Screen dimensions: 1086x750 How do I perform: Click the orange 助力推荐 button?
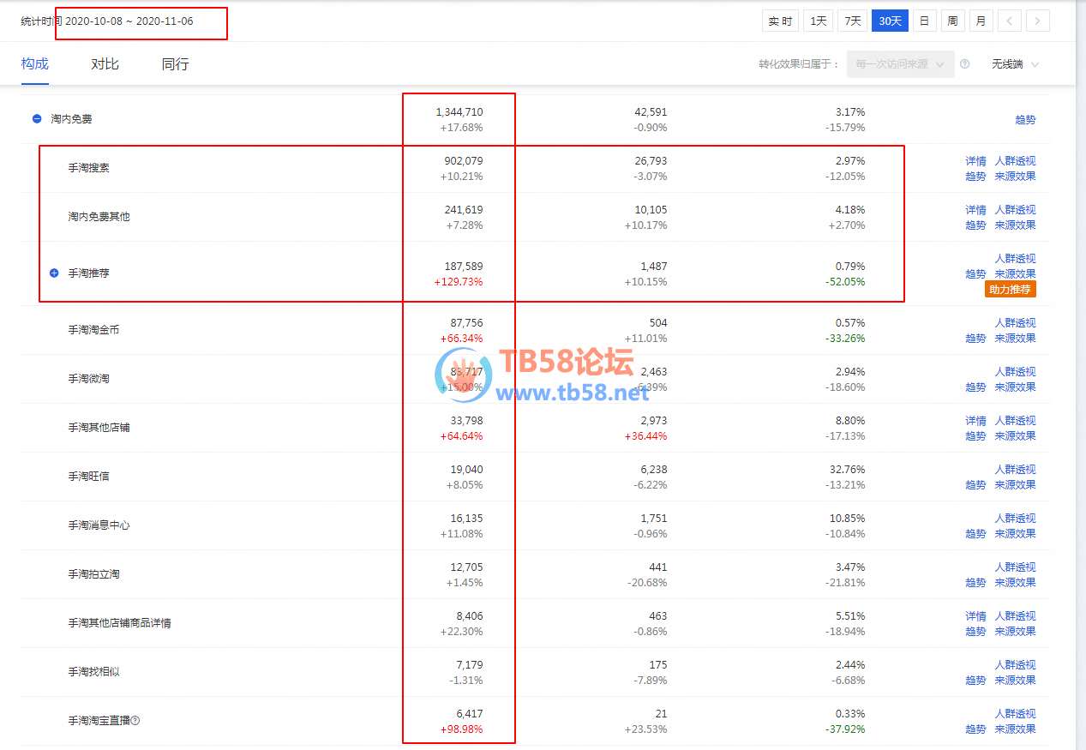pyautogui.click(x=1011, y=290)
